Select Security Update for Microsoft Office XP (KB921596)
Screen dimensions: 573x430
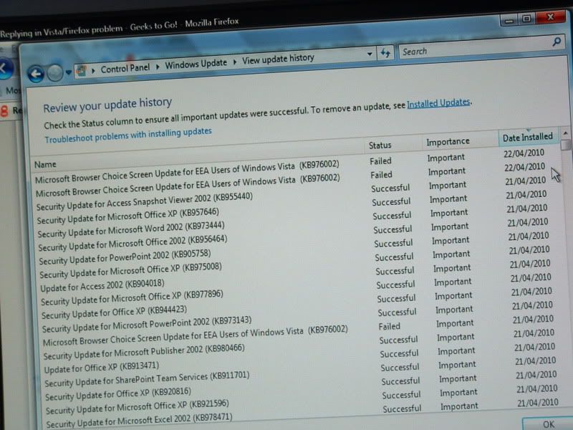137,406
